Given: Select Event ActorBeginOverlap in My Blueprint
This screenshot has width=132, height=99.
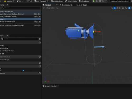Looking at the screenshot, I should pos(7,51).
